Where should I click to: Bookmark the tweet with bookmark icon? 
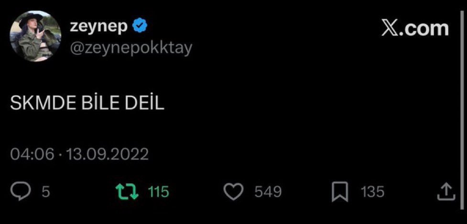click(x=340, y=192)
